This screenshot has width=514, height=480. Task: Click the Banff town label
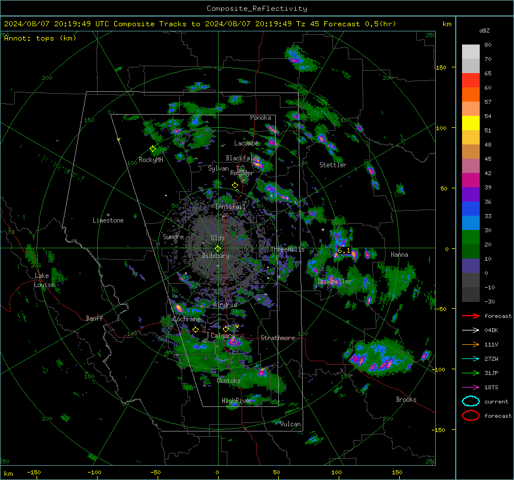pos(94,318)
